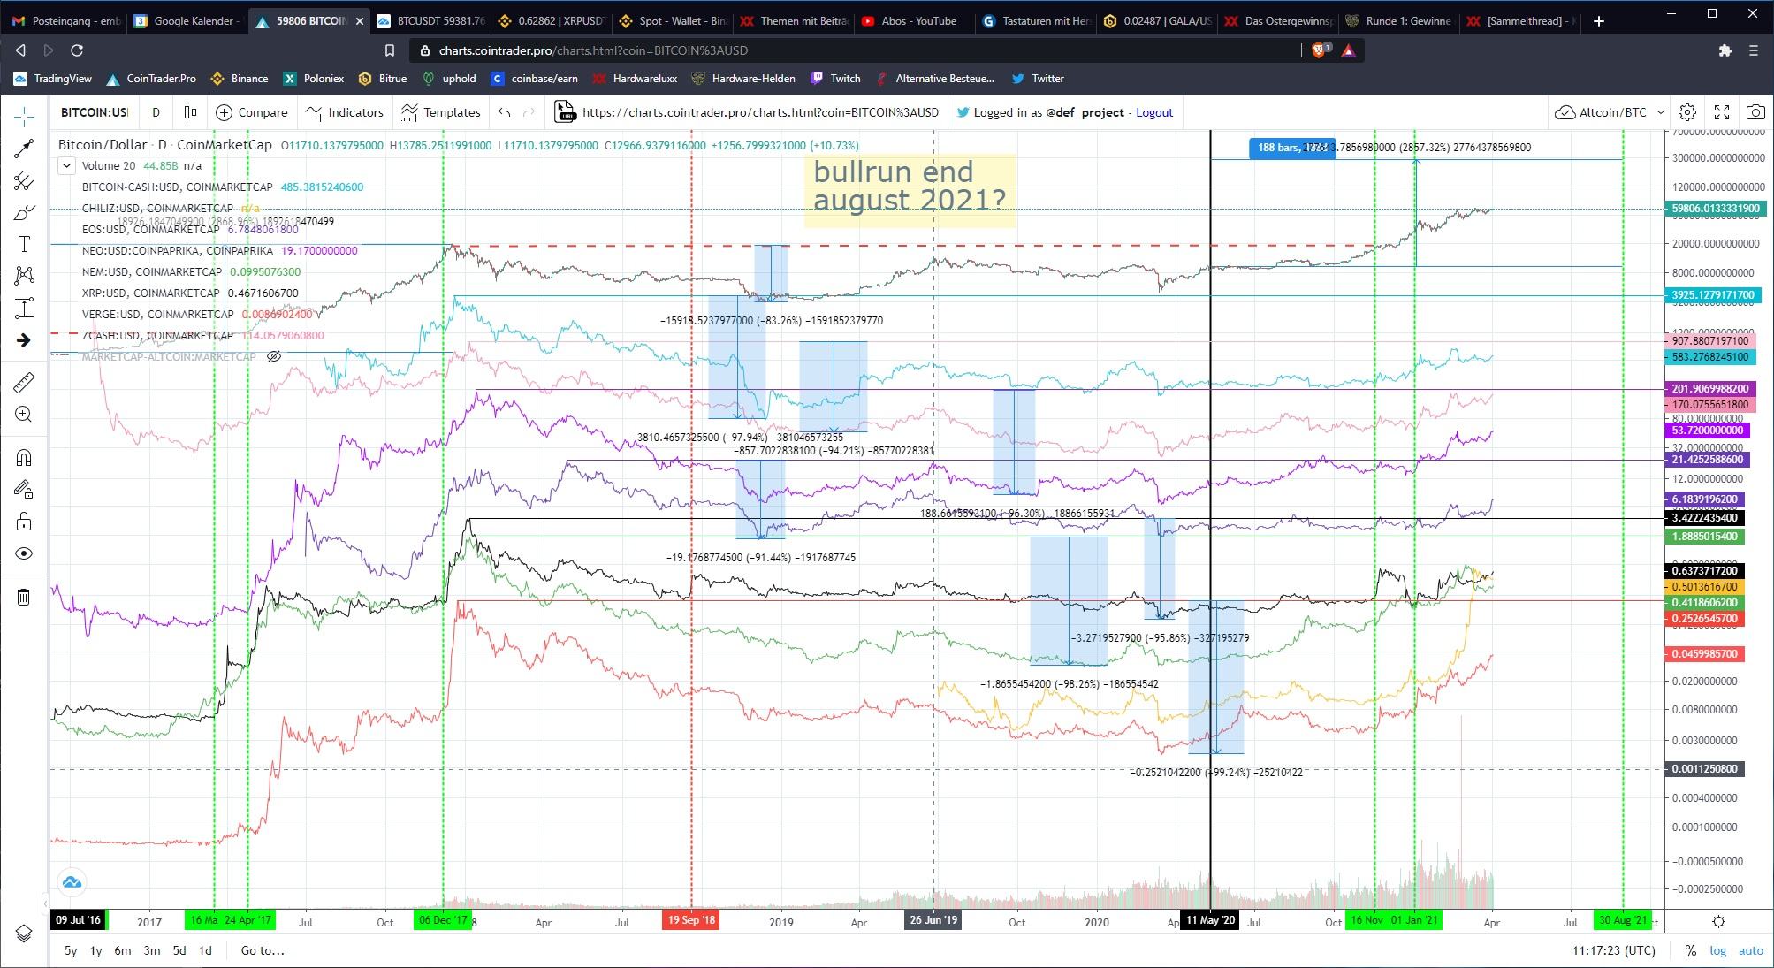Take a chart snapshot with camera icon

click(x=1755, y=112)
